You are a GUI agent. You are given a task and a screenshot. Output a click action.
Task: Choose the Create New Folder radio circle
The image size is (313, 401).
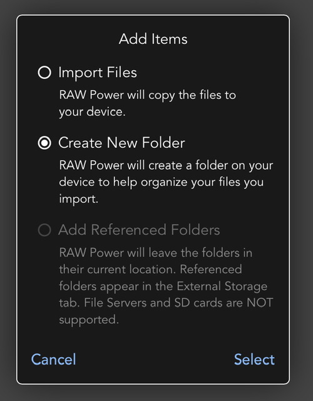[x=44, y=143]
